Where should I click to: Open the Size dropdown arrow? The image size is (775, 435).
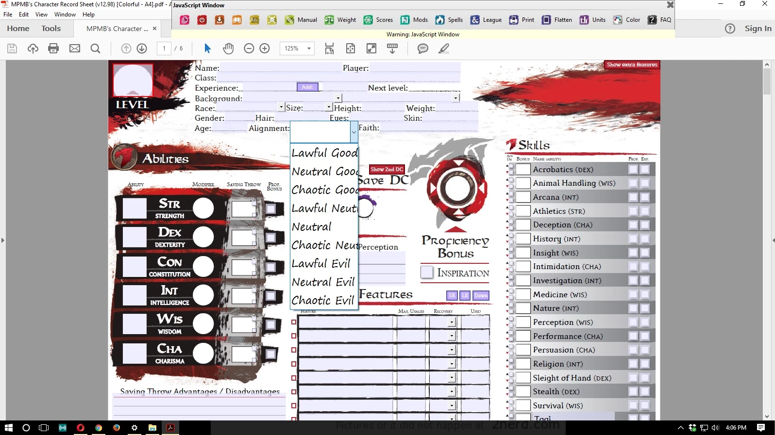click(329, 107)
